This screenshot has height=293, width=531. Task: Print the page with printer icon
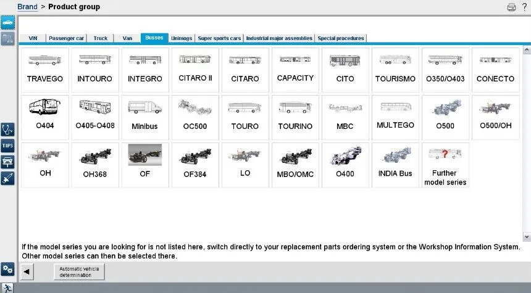click(511, 7)
